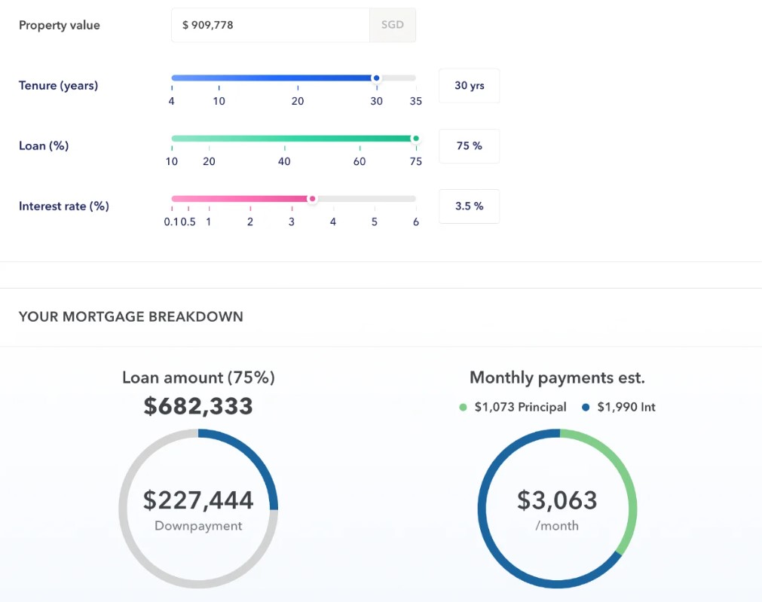Set Interest rate slider to 5 percent
The height and width of the screenshot is (602, 762).
(375, 199)
